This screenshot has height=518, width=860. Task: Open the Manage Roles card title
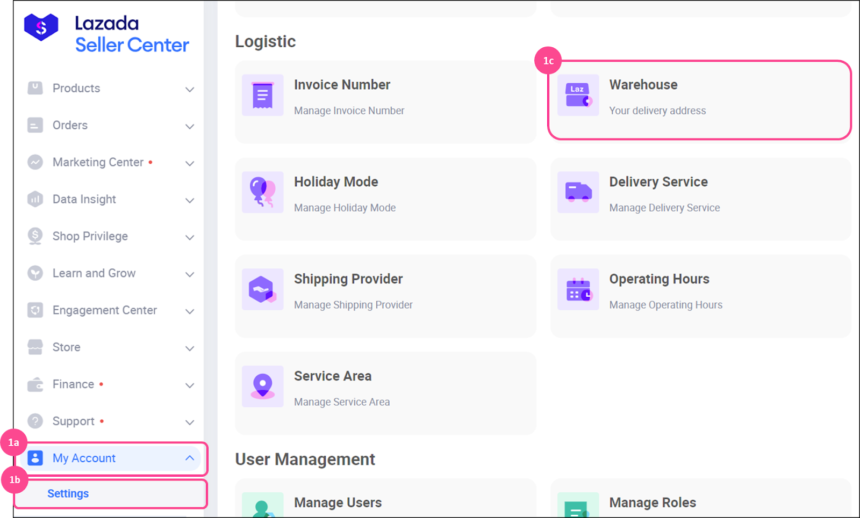pyautogui.click(x=653, y=502)
